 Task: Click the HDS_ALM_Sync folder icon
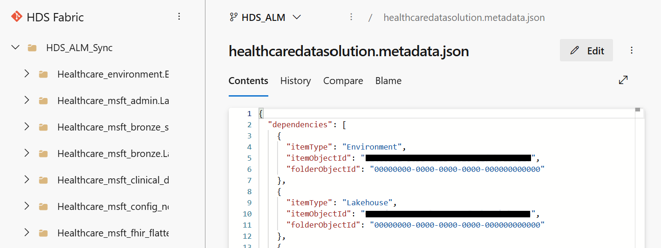[32, 48]
